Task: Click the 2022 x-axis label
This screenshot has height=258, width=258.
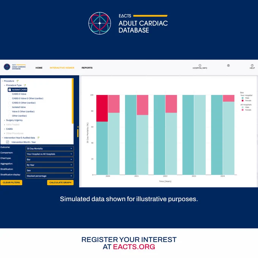Action: [165, 176]
